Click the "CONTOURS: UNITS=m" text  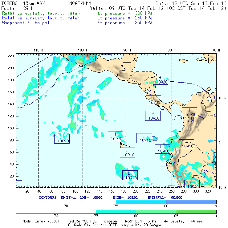(x=58, y=197)
